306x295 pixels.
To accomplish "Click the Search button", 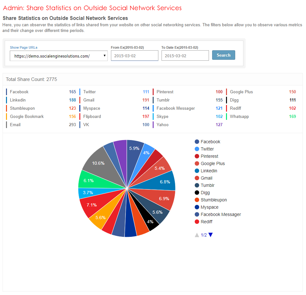I will pos(223,55).
